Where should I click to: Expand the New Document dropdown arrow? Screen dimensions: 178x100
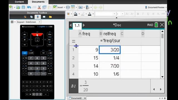[15, 7]
